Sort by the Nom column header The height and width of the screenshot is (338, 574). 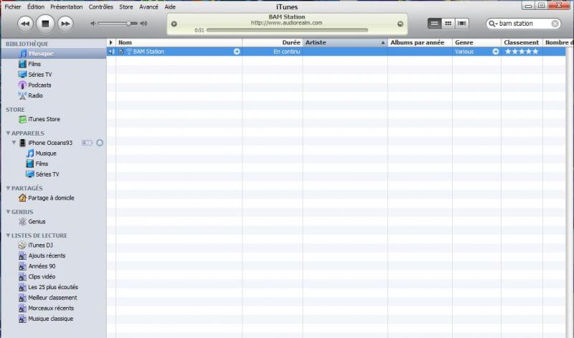tap(179, 42)
